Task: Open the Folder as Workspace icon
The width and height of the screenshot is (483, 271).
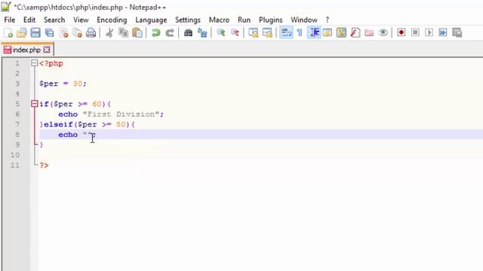Action: pyautogui.click(x=369, y=32)
